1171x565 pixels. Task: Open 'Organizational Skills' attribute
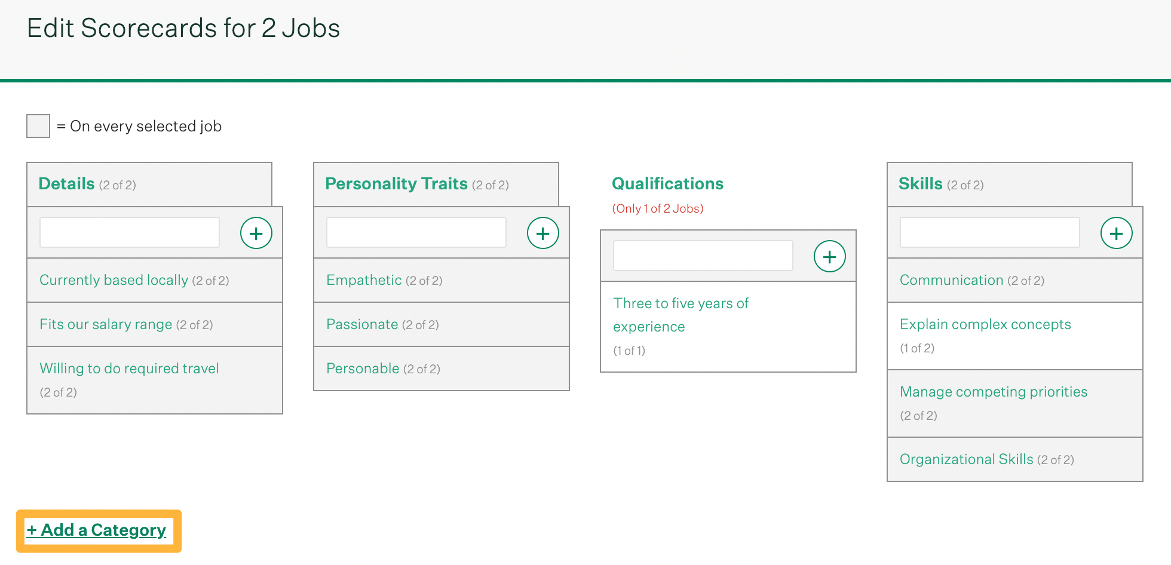pyautogui.click(x=966, y=459)
